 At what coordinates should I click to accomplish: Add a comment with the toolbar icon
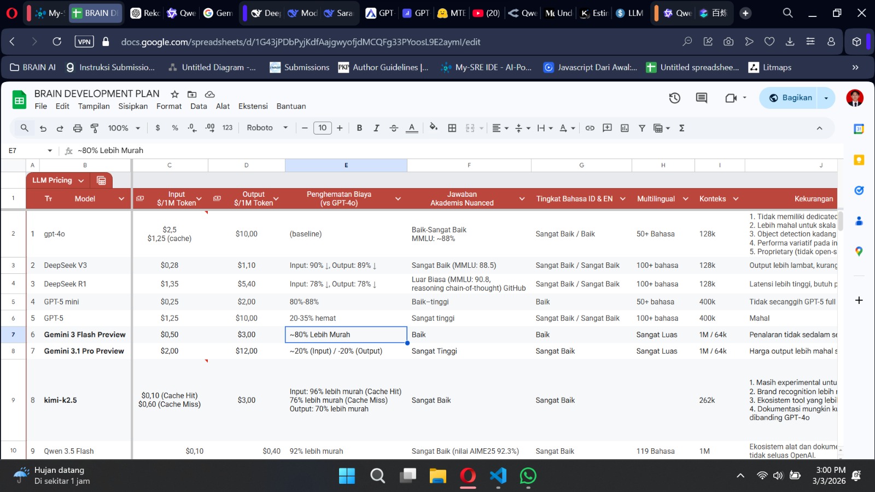(x=607, y=128)
